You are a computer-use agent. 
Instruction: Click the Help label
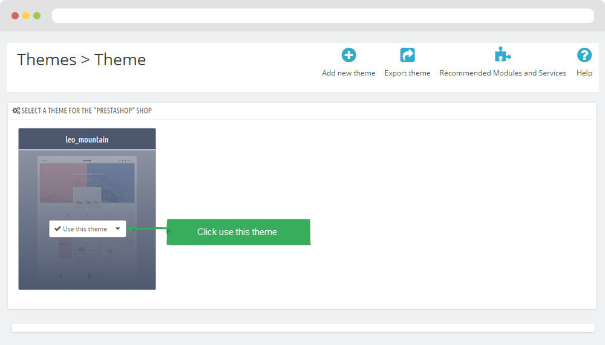click(x=584, y=73)
